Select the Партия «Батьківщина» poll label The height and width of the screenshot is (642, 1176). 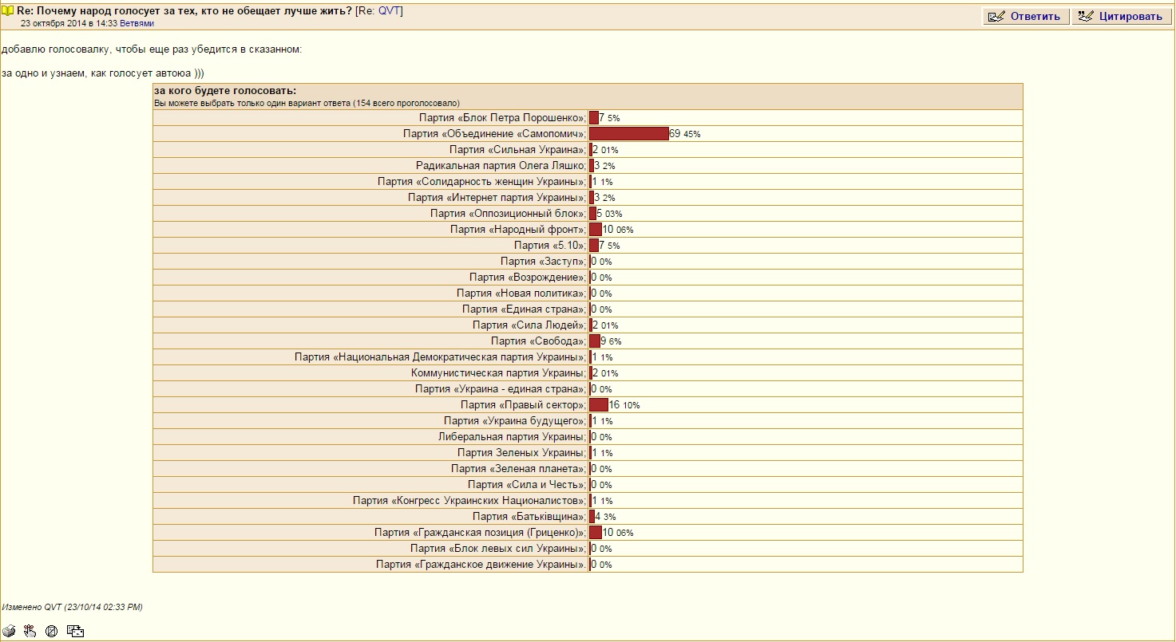point(529,517)
